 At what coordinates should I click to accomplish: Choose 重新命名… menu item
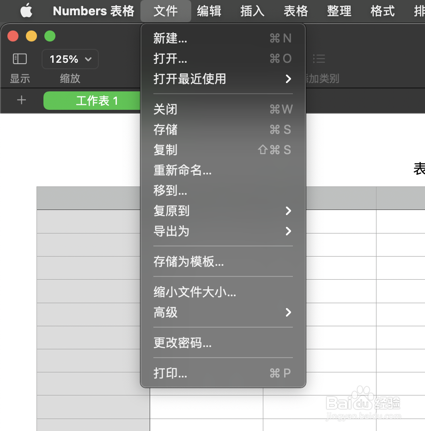223,170
